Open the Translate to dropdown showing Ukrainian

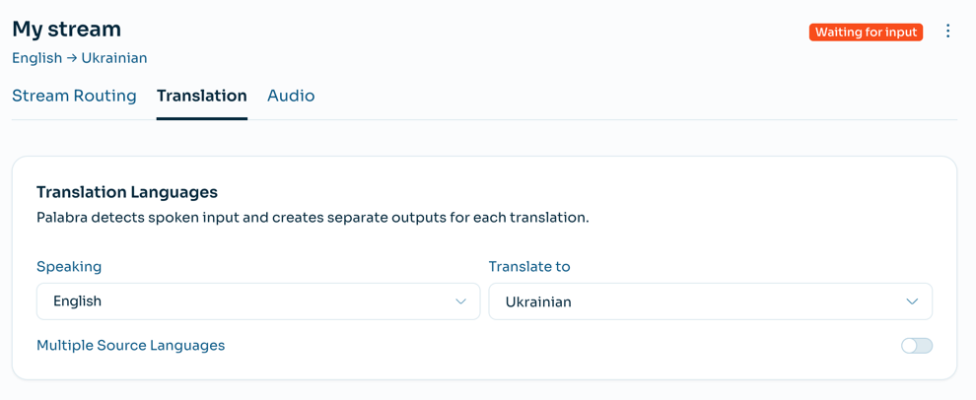710,301
